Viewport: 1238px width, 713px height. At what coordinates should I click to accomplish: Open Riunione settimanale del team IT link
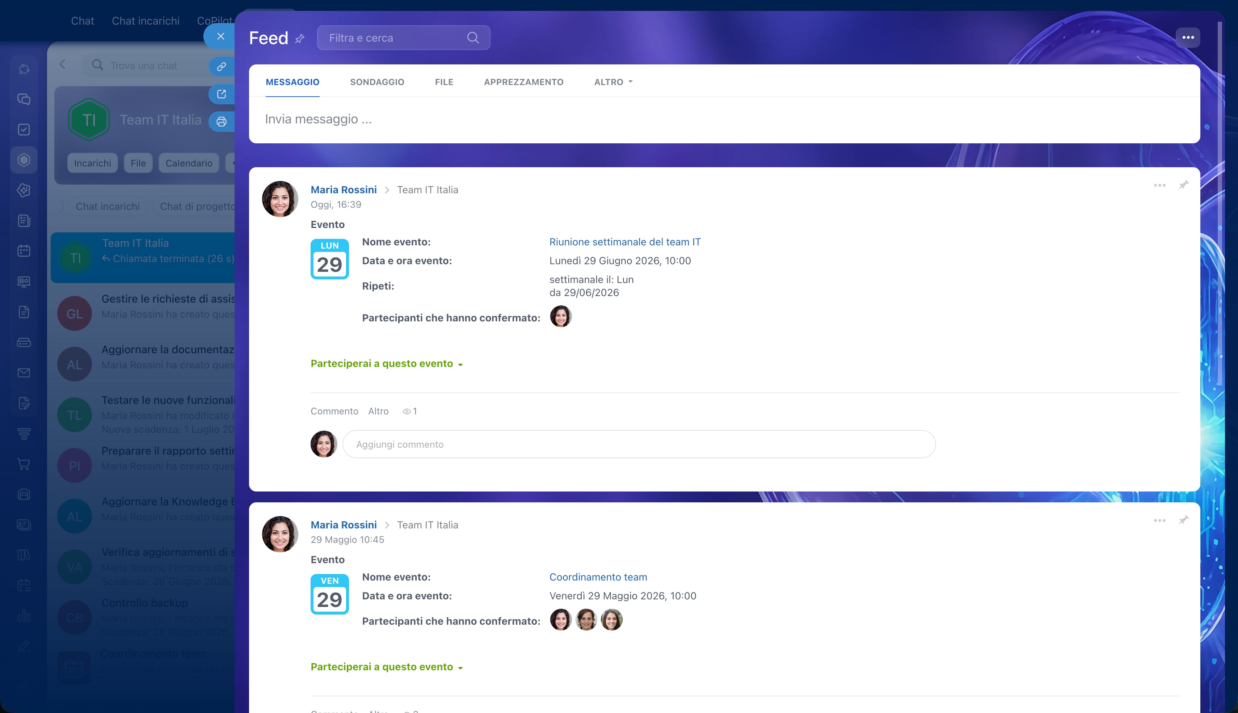point(625,242)
